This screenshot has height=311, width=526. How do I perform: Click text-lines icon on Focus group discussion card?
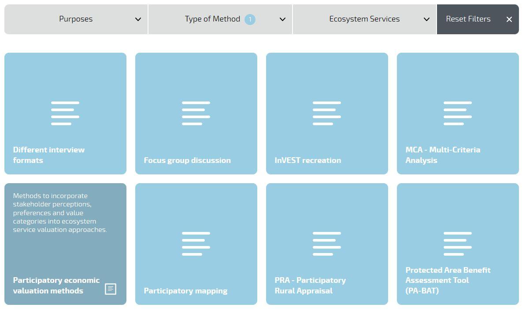[196, 113]
